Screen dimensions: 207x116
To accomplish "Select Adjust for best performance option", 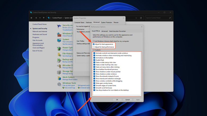I will (94, 47).
